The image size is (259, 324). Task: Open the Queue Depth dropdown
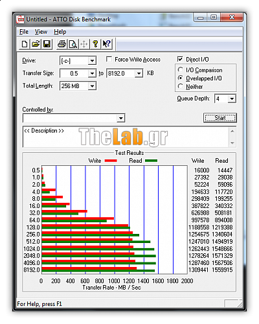point(232,98)
